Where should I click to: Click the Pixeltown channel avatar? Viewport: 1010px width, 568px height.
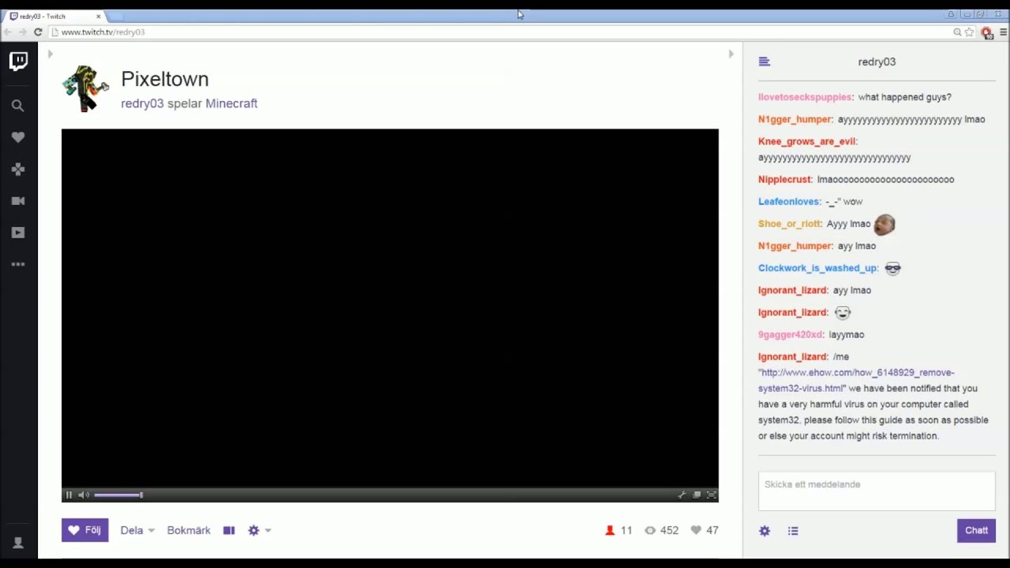86,88
